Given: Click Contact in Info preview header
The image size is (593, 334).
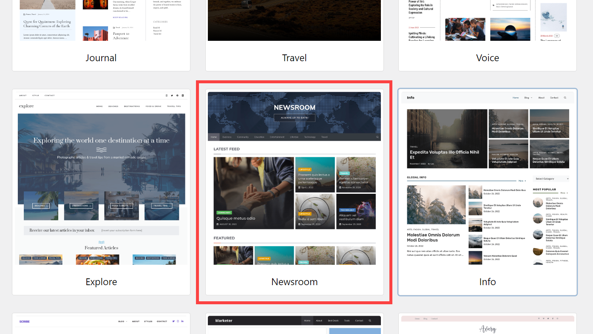Looking at the screenshot, I should (x=554, y=98).
